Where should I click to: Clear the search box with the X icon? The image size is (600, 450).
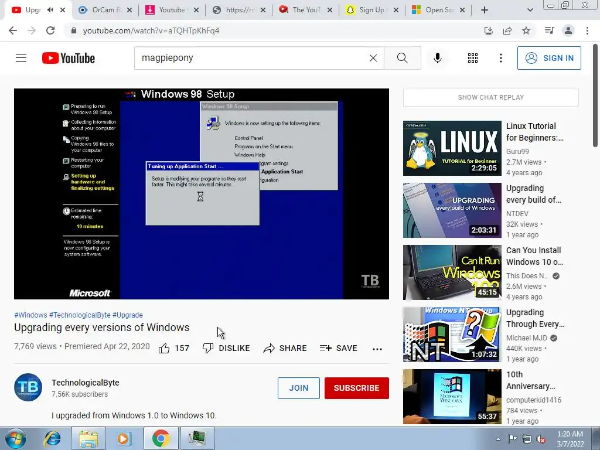click(373, 58)
